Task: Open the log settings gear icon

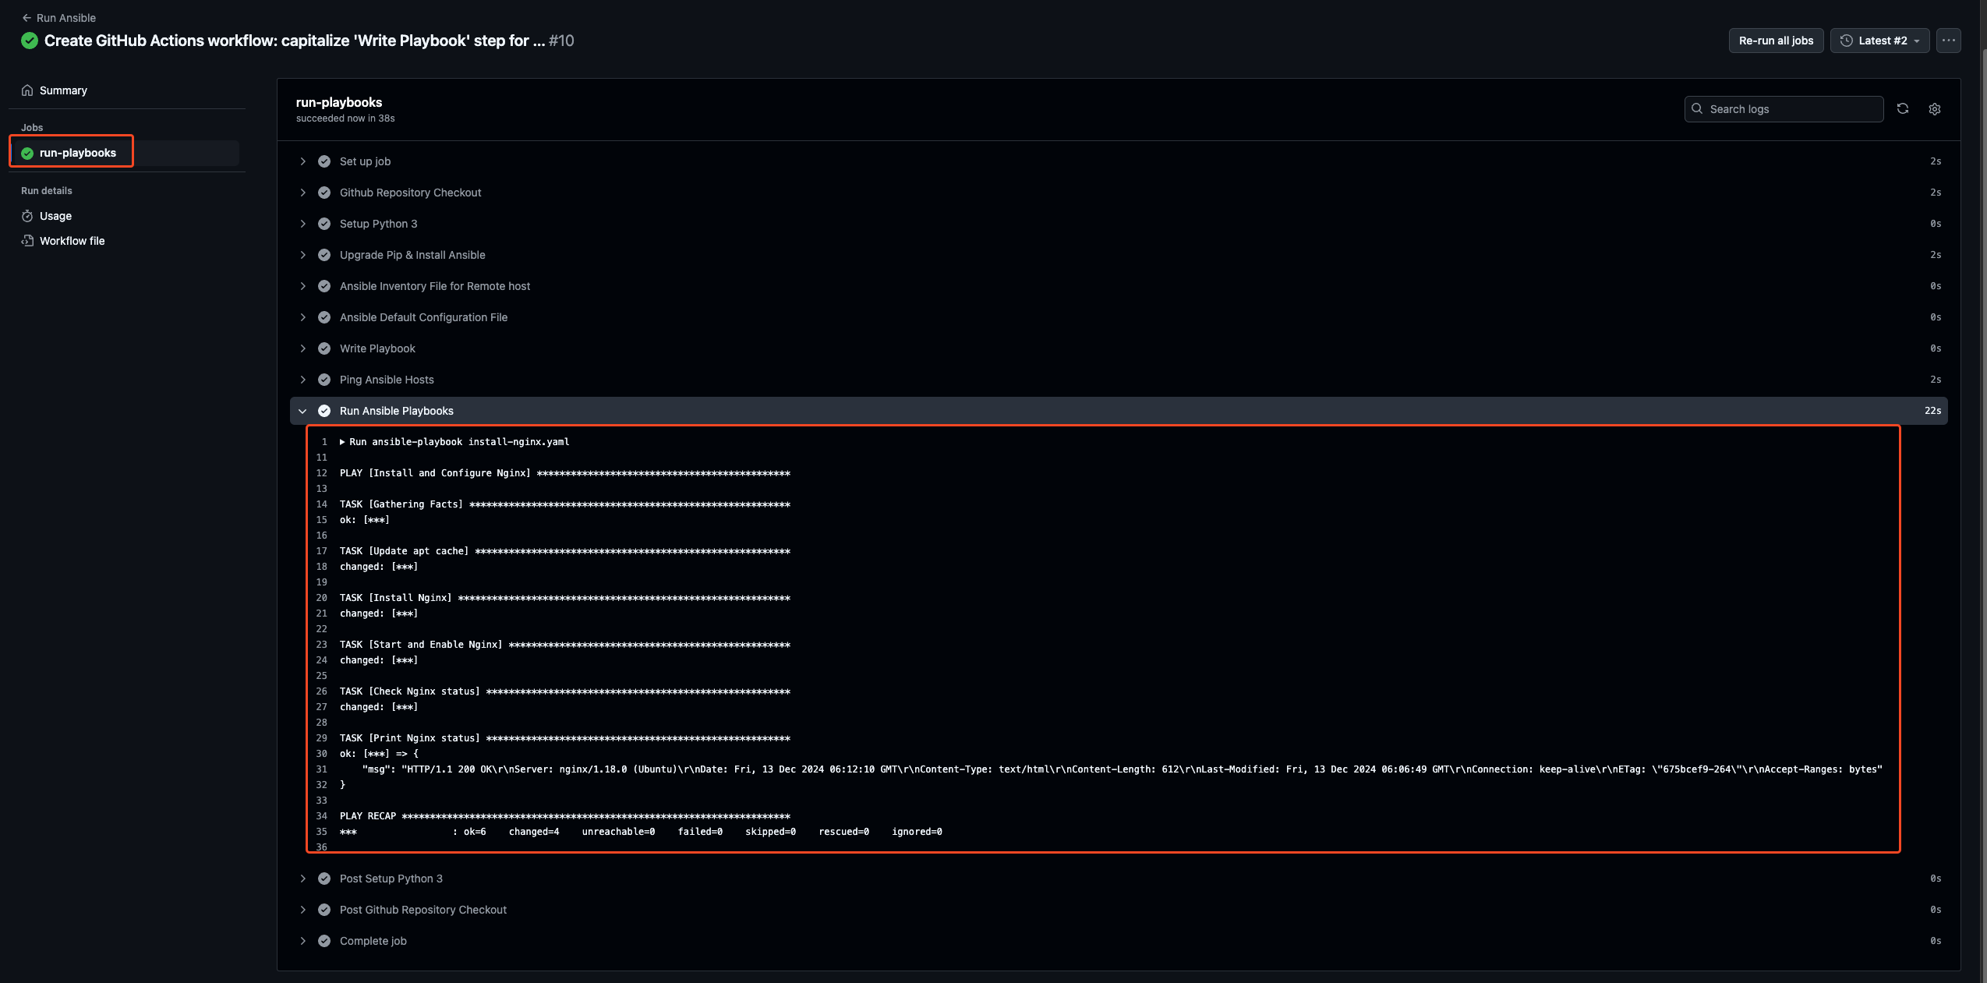Action: point(1935,109)
